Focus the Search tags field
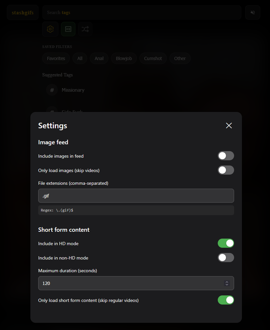270x330 pixels. (x=142, y=12)
